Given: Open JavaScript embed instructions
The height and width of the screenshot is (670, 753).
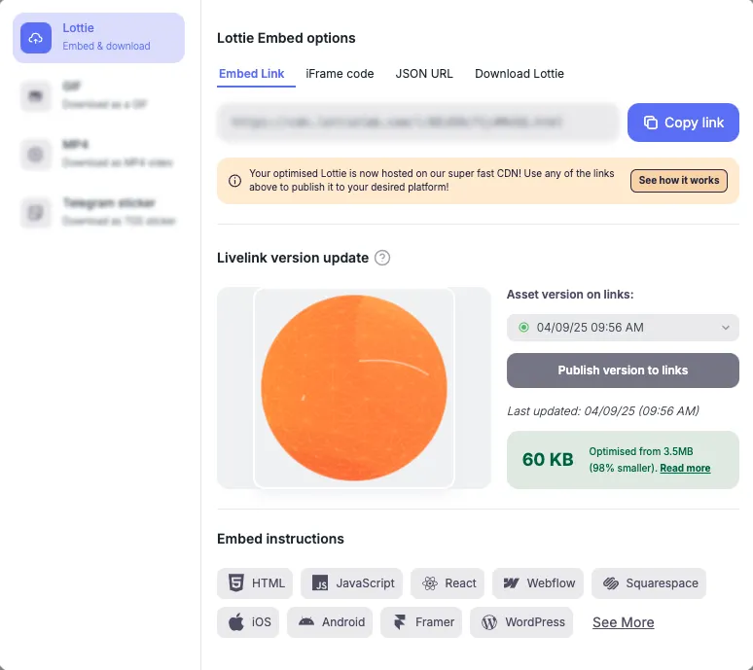Looking at the screenshot, I should coord(352,583).
